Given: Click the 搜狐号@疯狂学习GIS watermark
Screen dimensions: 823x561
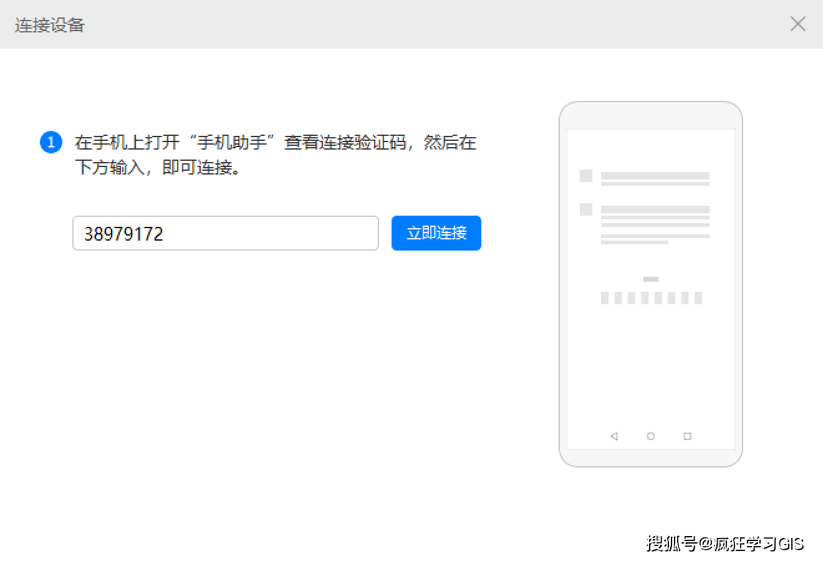Looking at the screenshot, I should point(724,544).
